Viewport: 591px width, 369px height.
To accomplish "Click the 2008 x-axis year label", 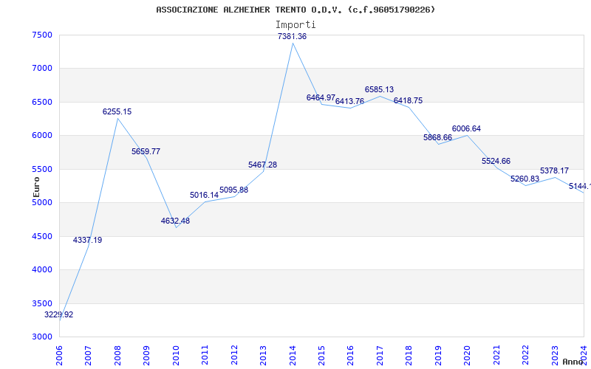I will pos(117,356).
